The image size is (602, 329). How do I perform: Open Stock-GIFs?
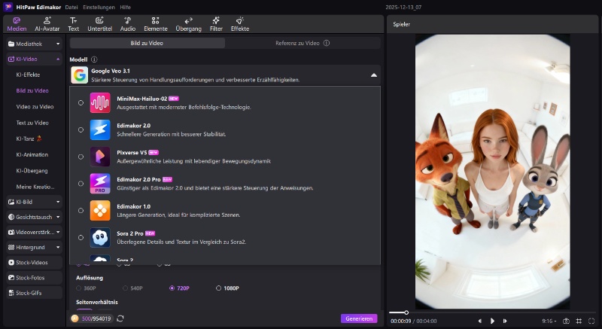click(x=34, y=293)
